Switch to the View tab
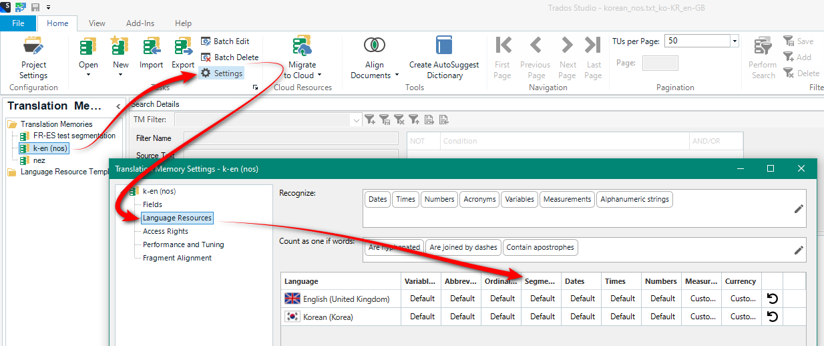Image resolution: width=824 pixels, height=346 pixels. pos(97,23)
